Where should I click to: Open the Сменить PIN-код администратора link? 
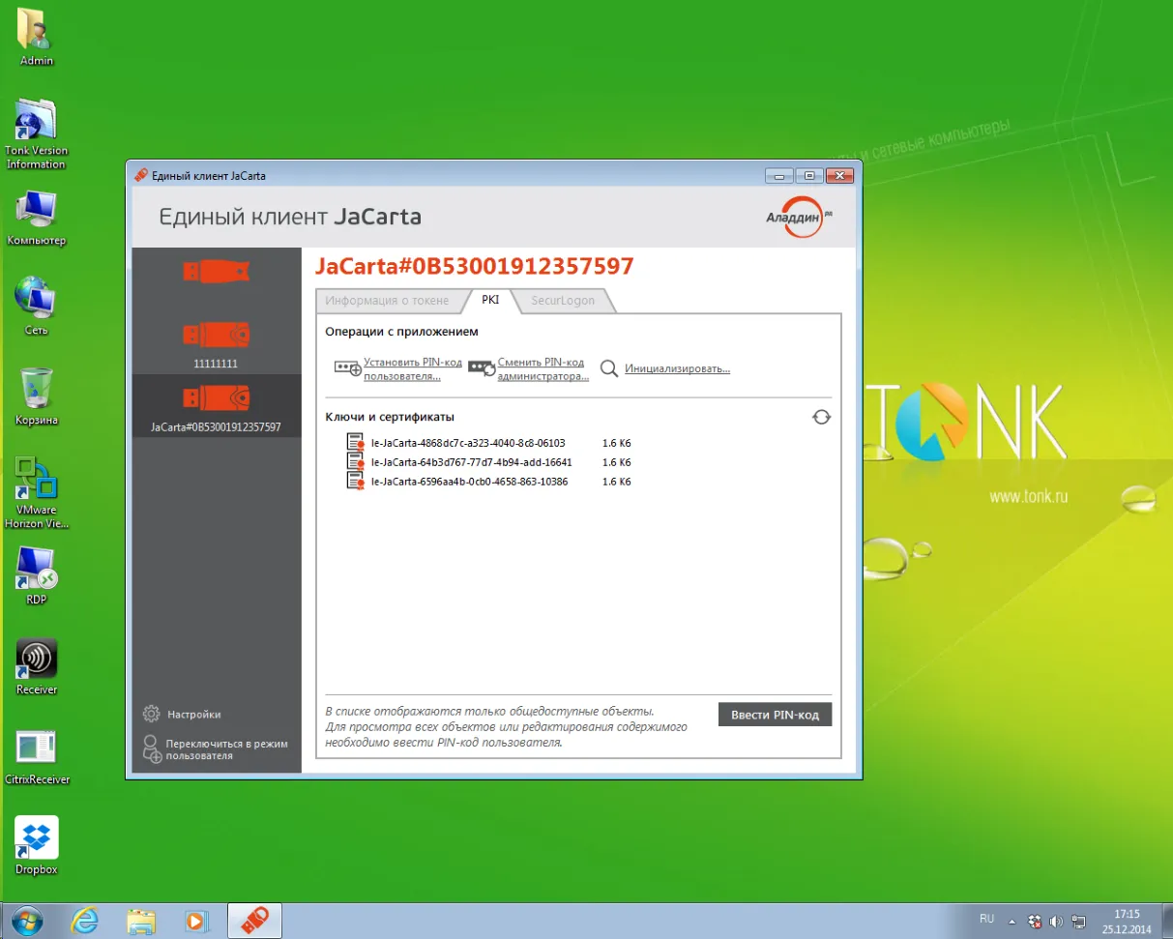[543, 368]
